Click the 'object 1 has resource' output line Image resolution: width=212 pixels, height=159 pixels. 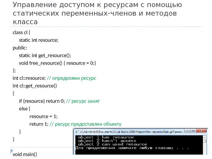click(106, 137)
